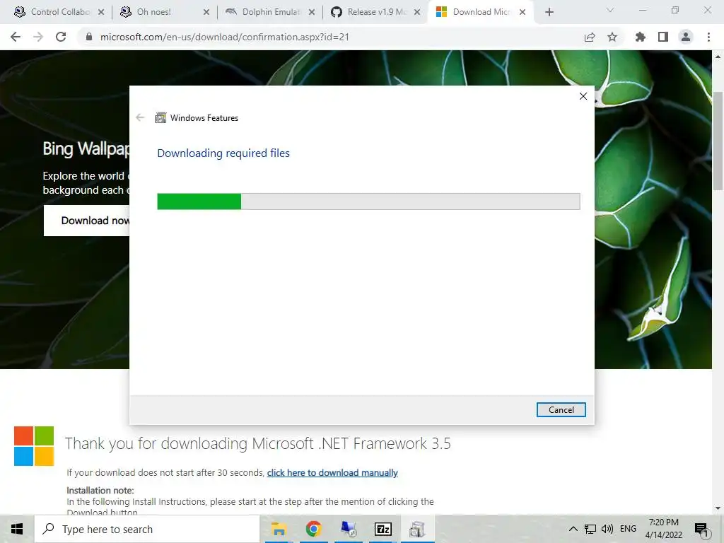
Task: Click the padlock site info icon
Action: 90,37
